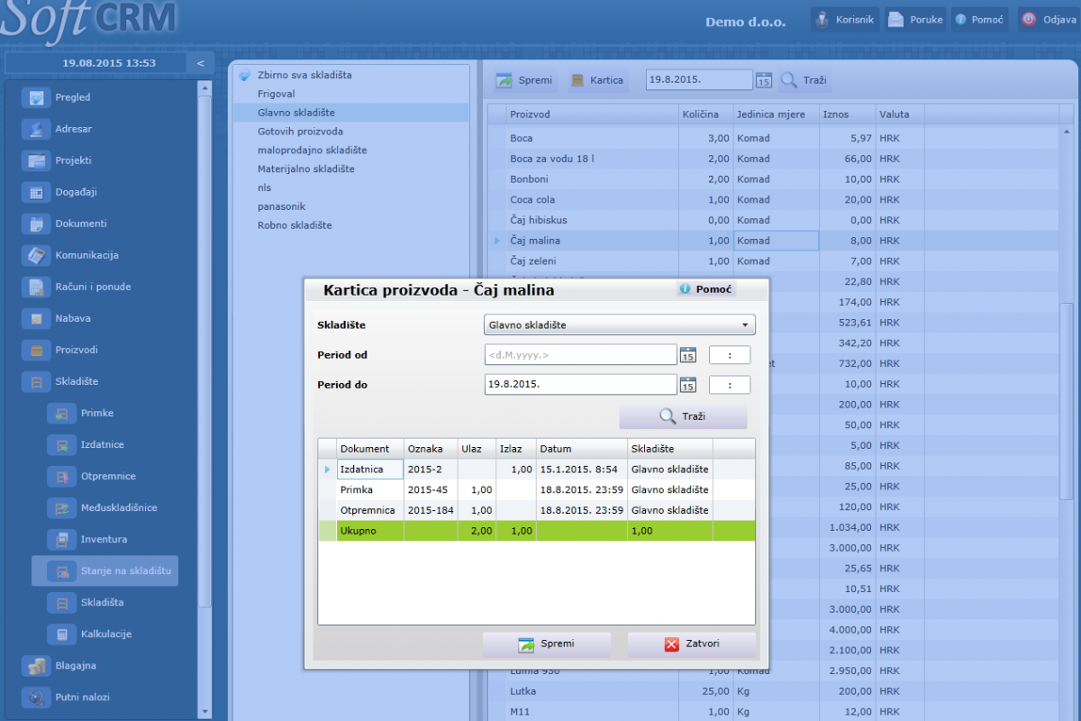Select Frigoval warehouse
Image resolution: width=1081 pixels, height=721 pixels.
tap(276, 94)
